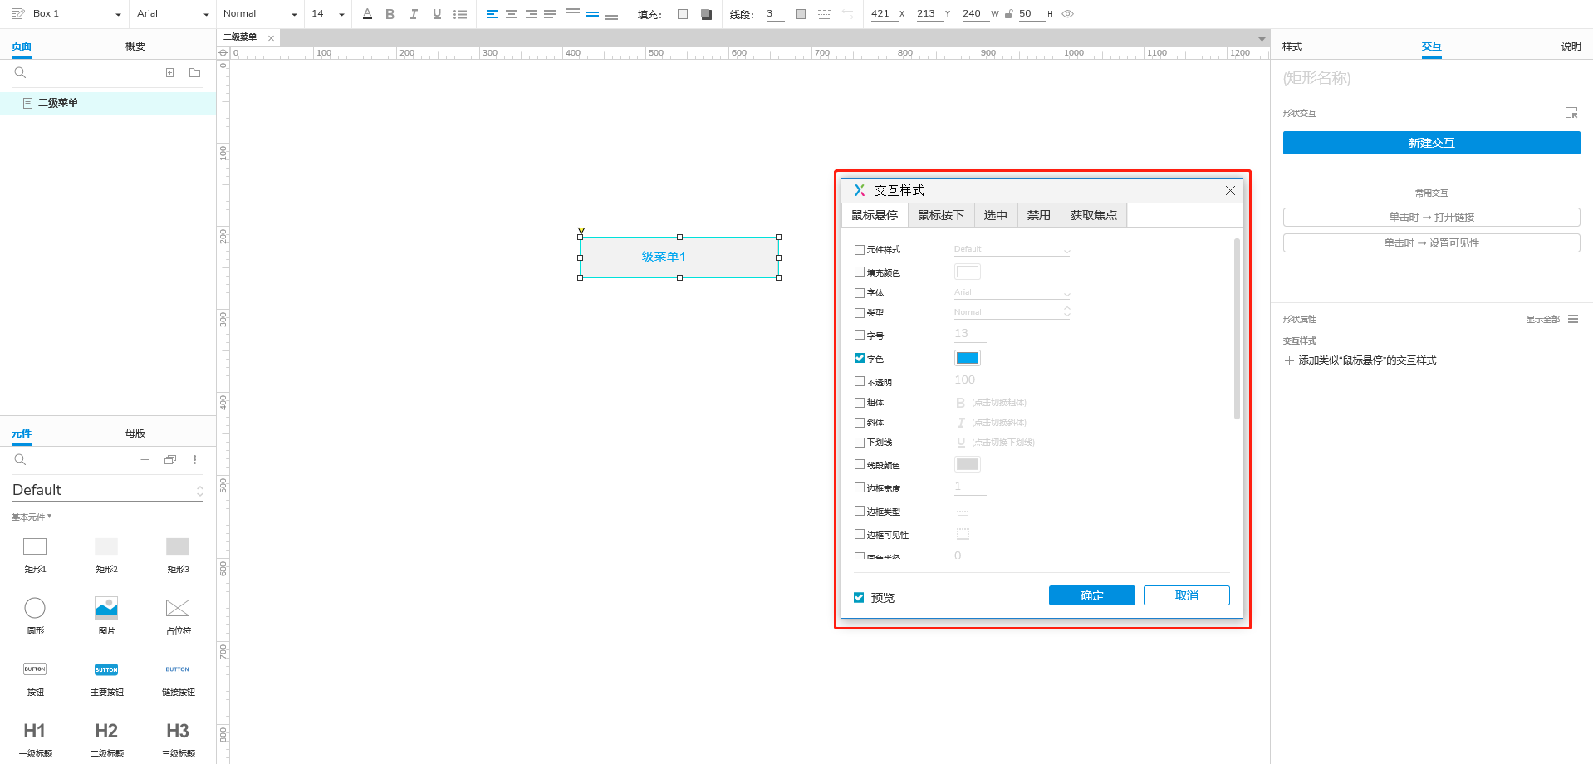Switch to the 选中 tab
Image resolution: width=1593 pixels, height=764 pixels.
tap(995, 215)
